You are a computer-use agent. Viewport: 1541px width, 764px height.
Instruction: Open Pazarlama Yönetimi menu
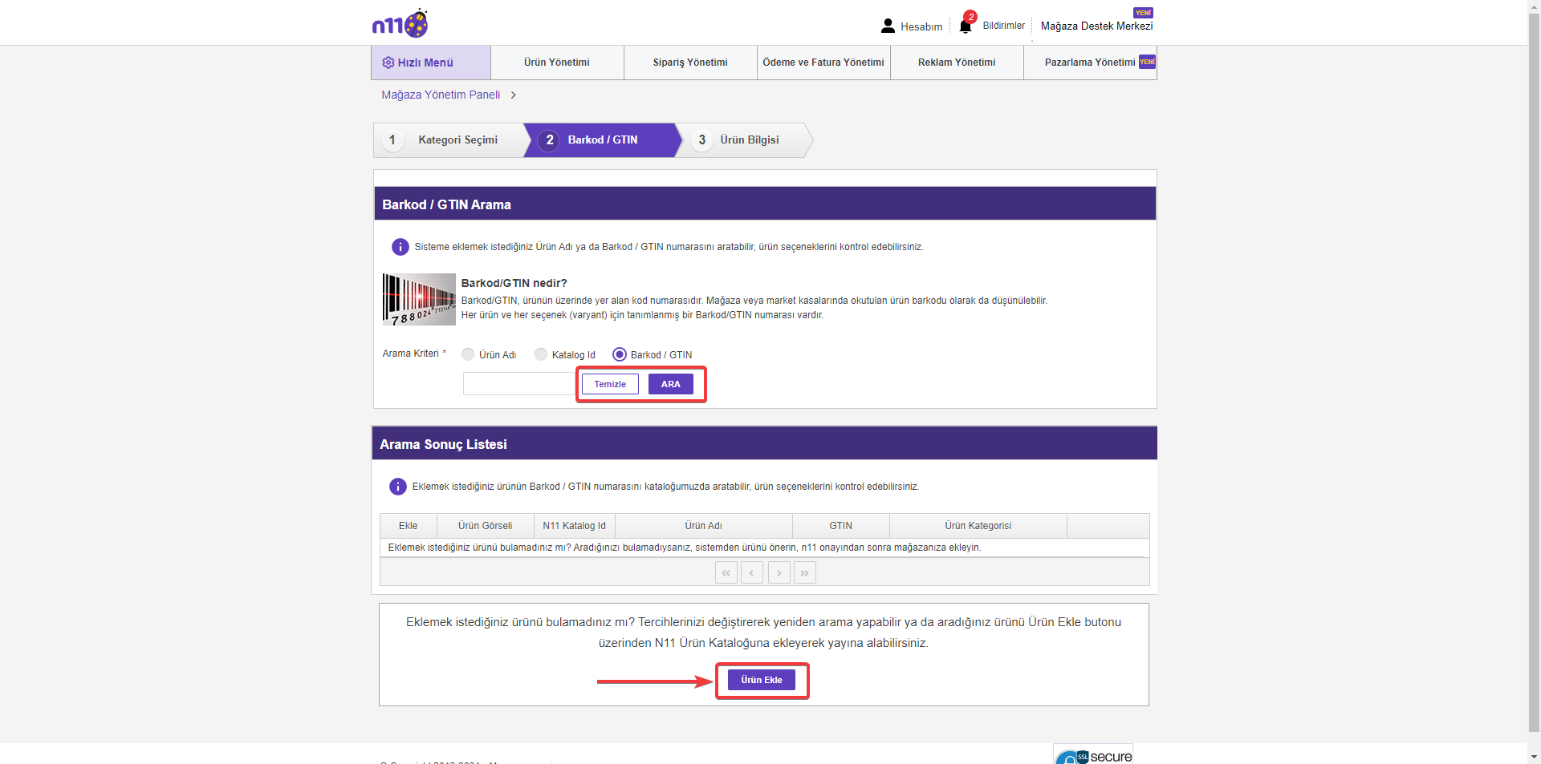pyautogui.click(x=1090, y=63)
